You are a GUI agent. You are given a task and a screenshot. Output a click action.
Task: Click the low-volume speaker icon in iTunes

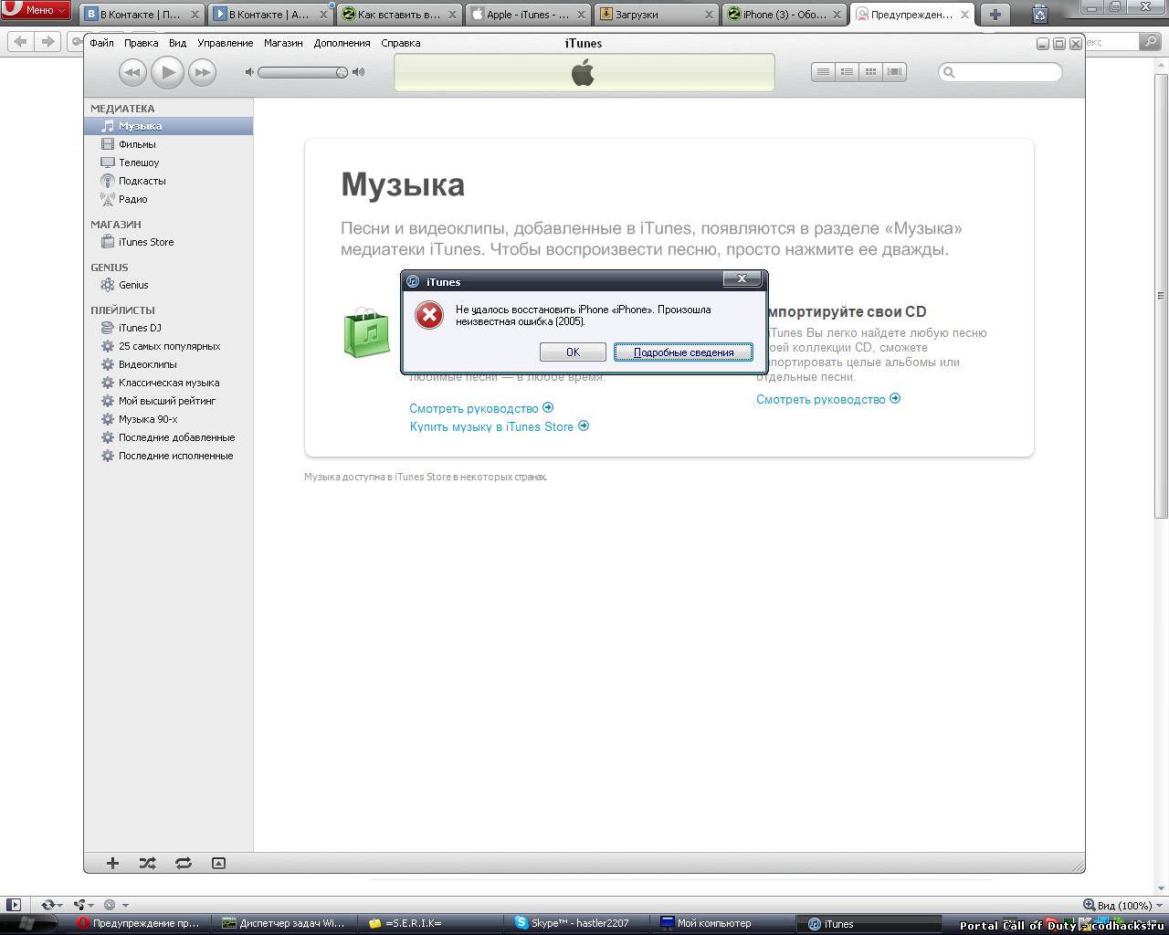[249, 72]
